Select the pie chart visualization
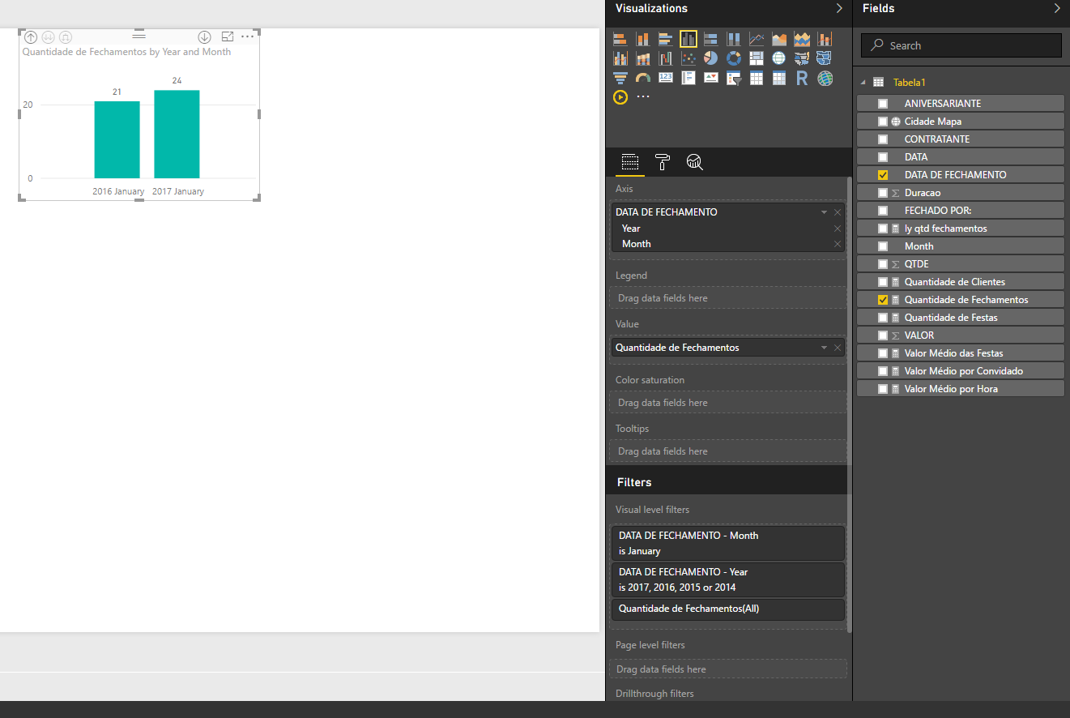Viewport: 1070px width, 718px height. click(x=711, y=58)
